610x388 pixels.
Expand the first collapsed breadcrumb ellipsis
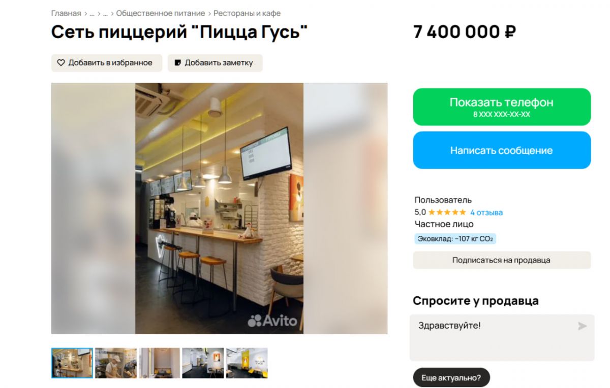(92, 14)
